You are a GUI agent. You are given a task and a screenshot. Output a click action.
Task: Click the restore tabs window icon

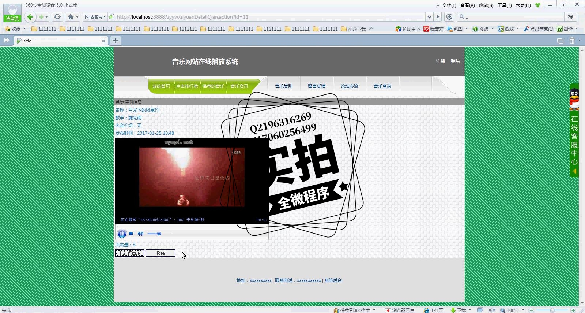pos(560,41)
